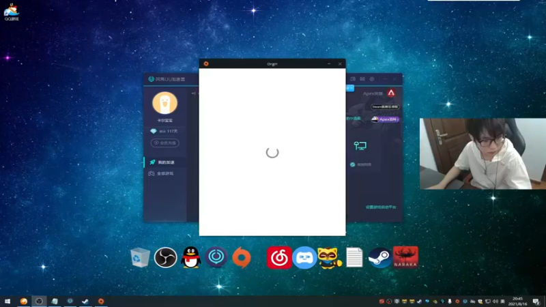Viewport: 546px width, 307px height.
Task: Launch NetEase Cloud Music from dock
Action: click(279, 258)
